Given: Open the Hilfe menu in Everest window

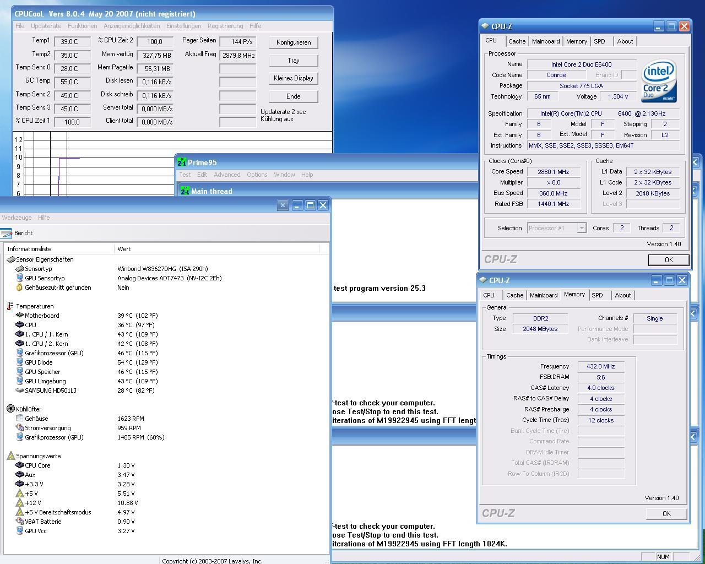Looking at the screenshot, I should point(44,218).
